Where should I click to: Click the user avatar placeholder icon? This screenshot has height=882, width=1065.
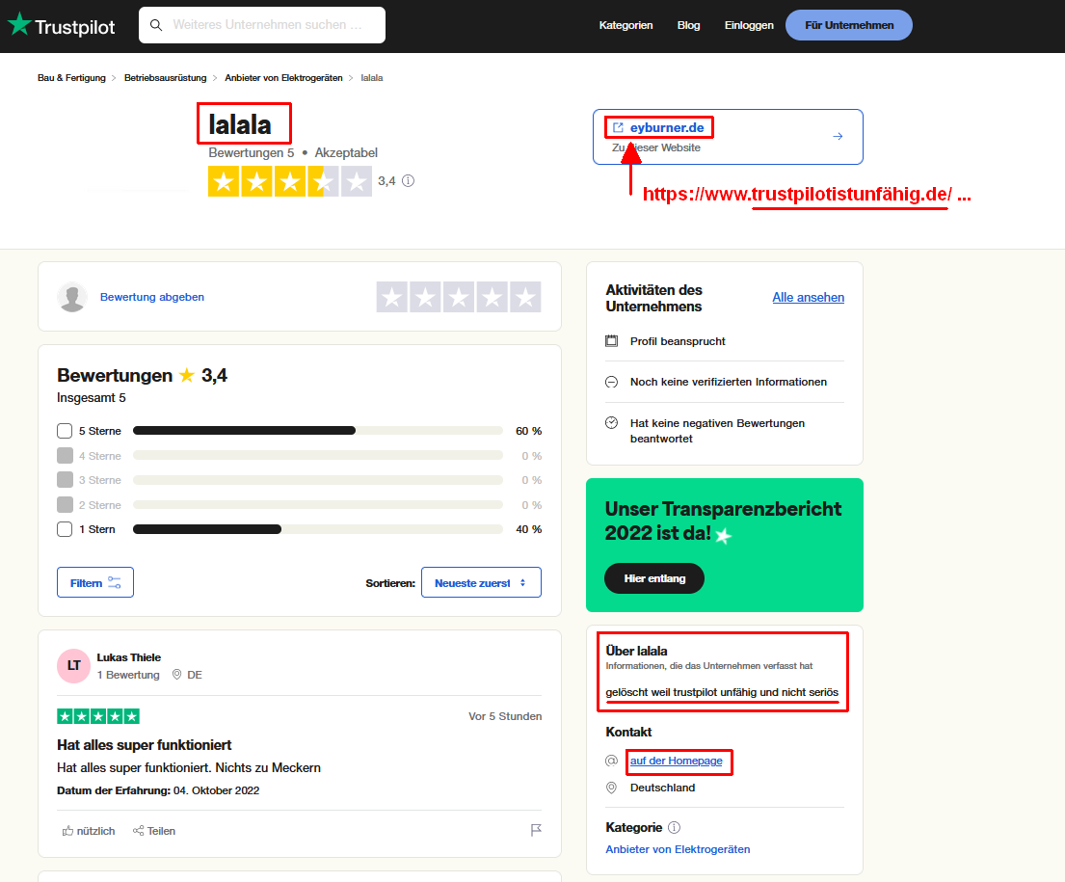(72, 297)
